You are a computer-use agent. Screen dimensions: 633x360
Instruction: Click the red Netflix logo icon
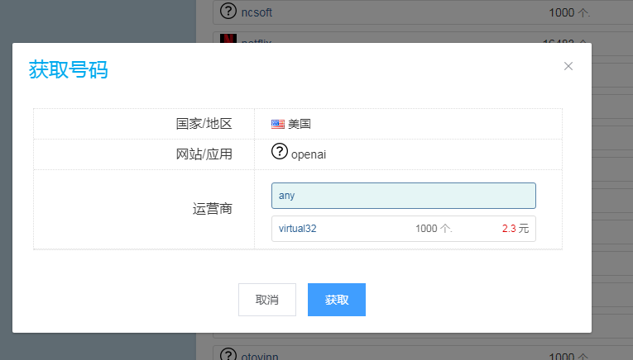pos(229,40)
